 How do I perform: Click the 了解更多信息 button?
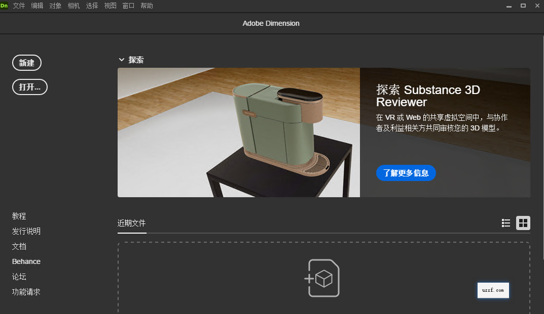coord(406,172)
